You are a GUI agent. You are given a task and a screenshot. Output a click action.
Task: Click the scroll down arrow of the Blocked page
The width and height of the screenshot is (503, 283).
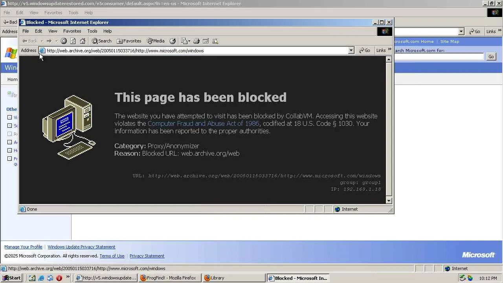pos(389,201)
